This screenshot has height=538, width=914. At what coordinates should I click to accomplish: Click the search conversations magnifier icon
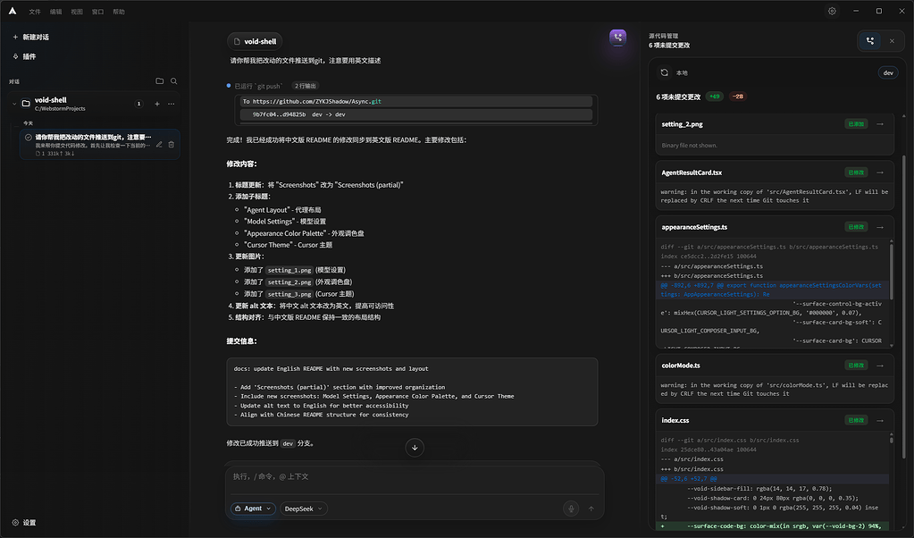click(x=173, y=81)
